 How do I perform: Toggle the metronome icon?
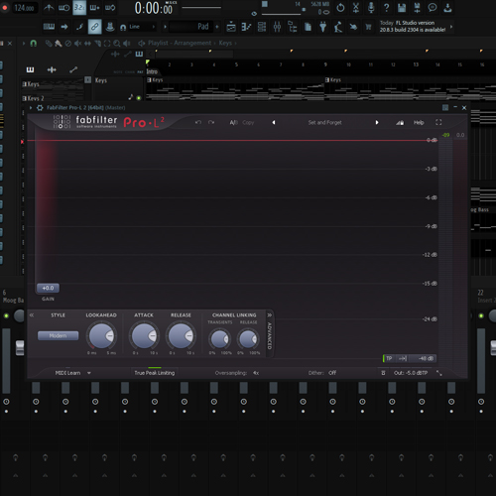point(49,8)
